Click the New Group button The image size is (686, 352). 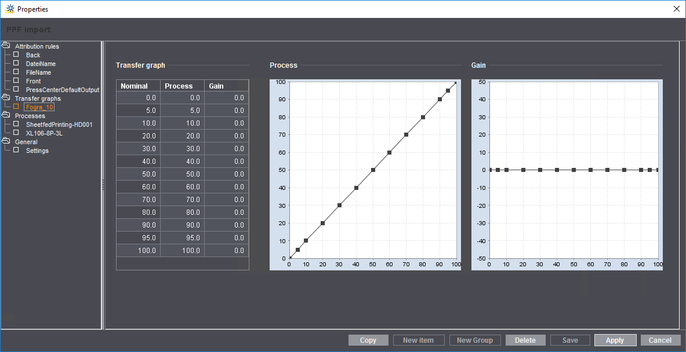(475, 340)
